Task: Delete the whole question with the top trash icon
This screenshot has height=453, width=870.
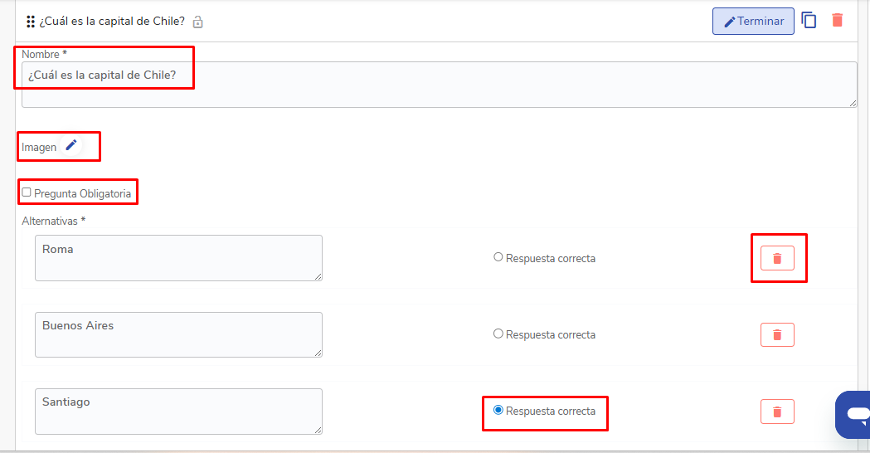Action: [x=838, y=21]
